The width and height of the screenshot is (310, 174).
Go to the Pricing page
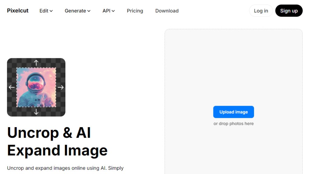[135, 11]
